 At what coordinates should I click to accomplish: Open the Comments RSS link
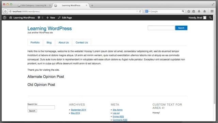point(120,120)
